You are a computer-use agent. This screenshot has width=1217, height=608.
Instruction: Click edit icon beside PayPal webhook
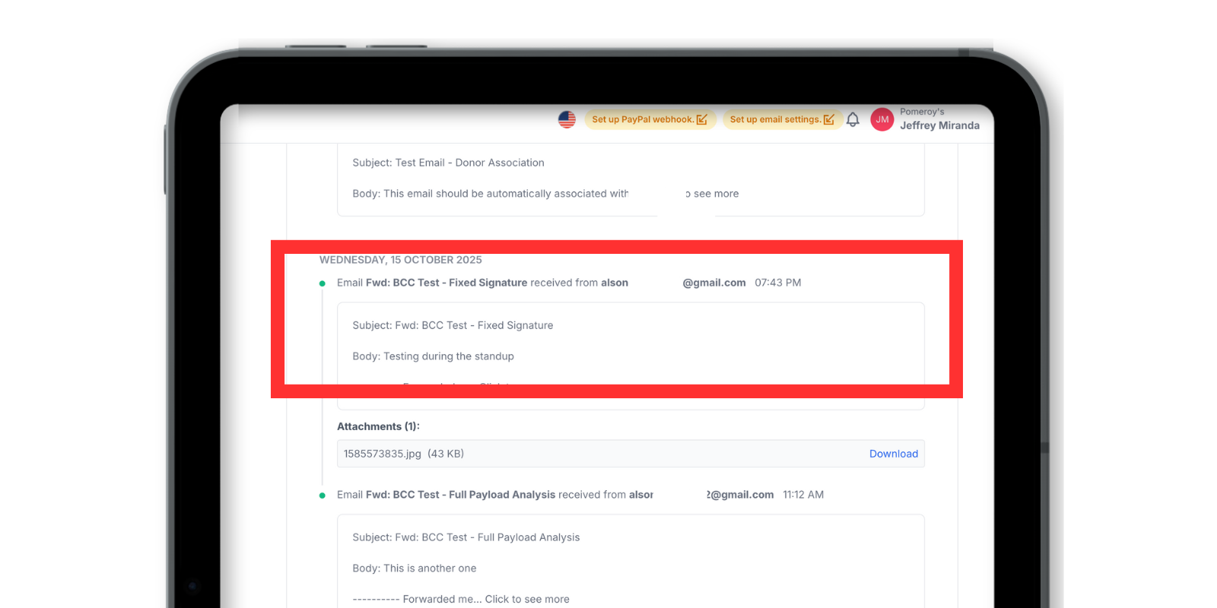(x=702, y=119)
